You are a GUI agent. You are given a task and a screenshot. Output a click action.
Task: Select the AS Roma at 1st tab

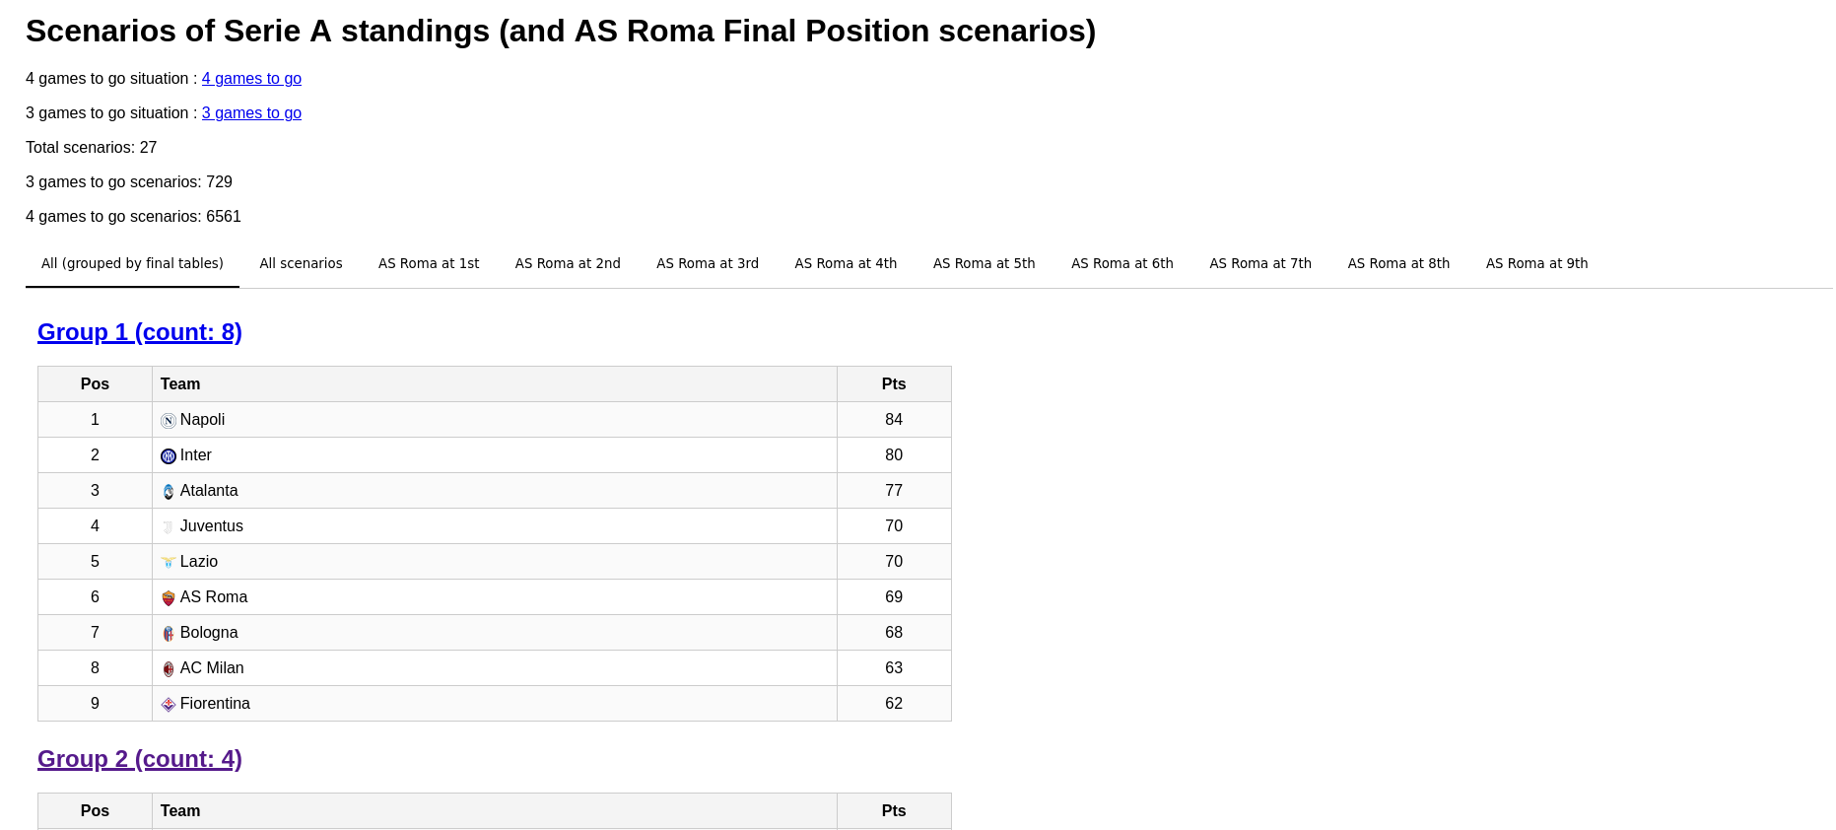(429, 263)
